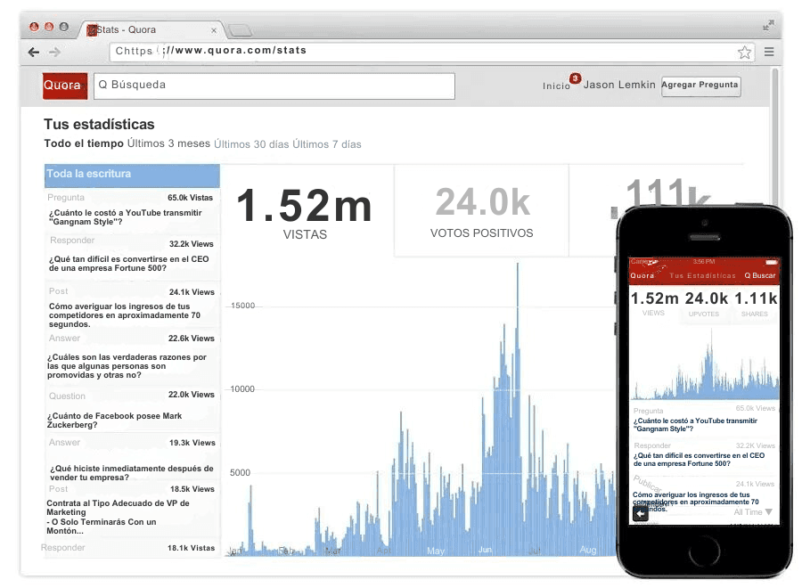
Task: Tap the back arrow on phone screen
Action: pyautogui.click(x=640, y=513)
